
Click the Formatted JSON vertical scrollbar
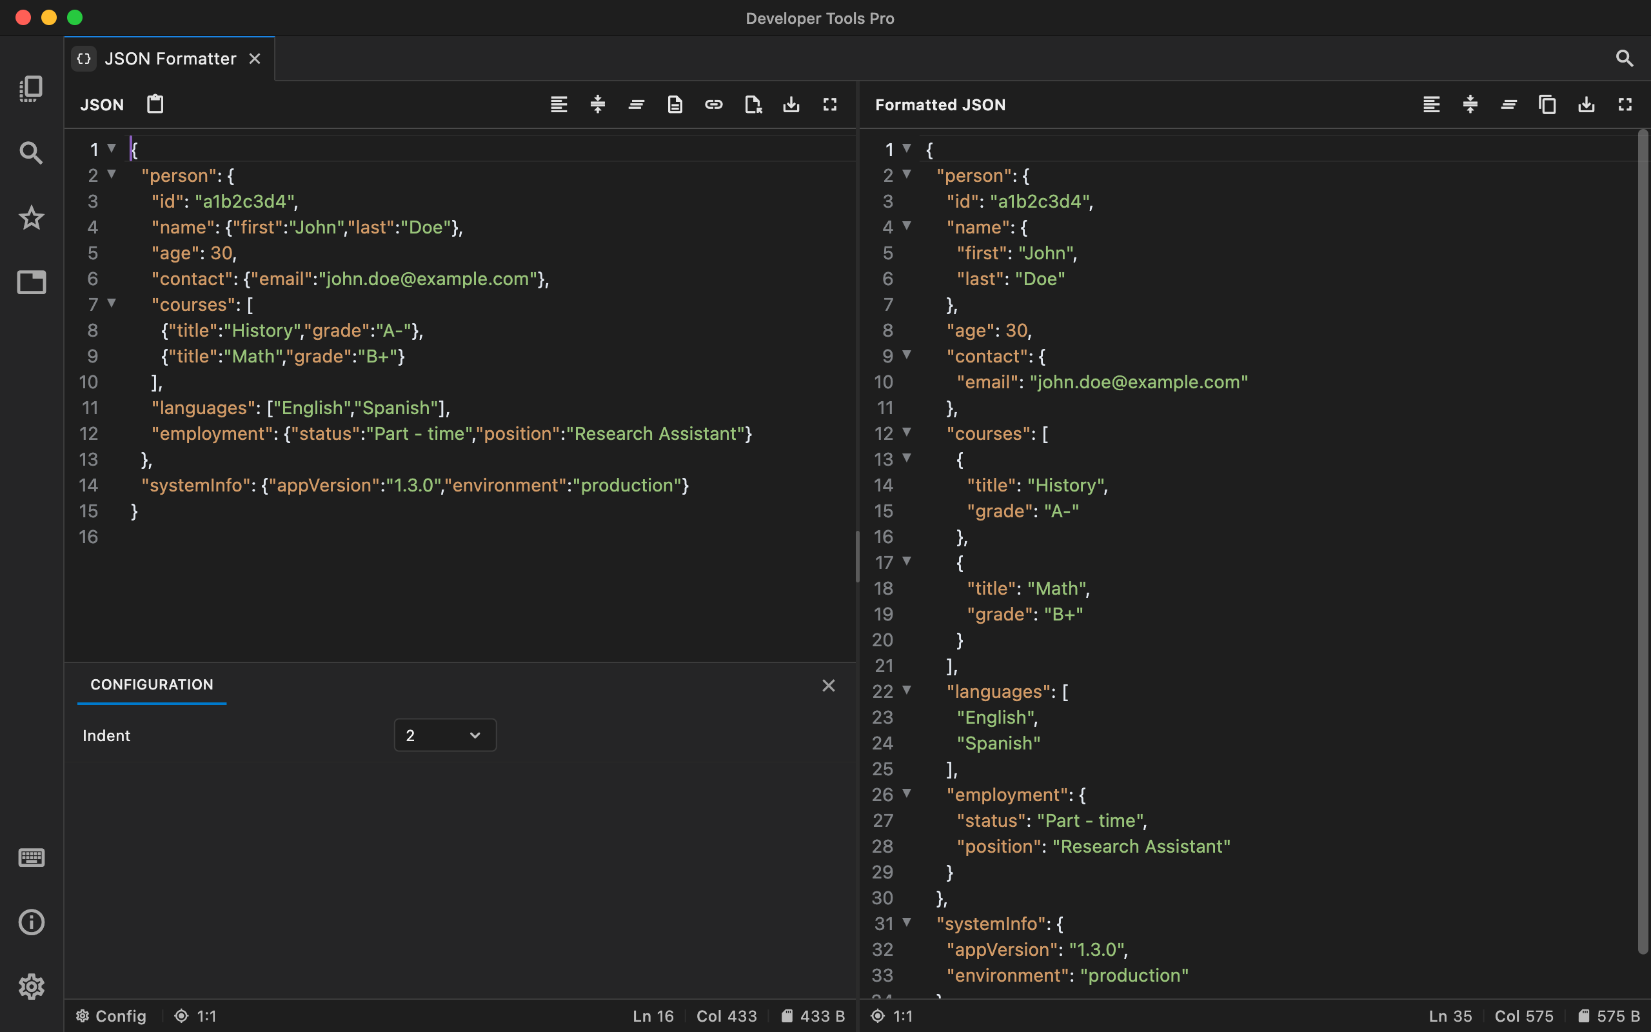[x=1643, y=542]
